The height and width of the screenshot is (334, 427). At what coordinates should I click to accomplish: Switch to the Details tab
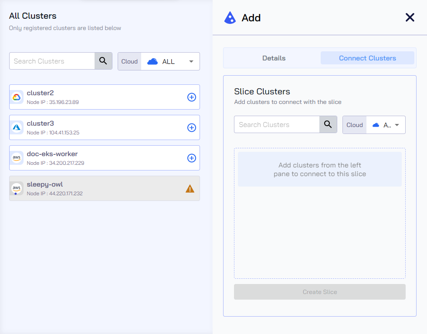(x=274, y=58)
